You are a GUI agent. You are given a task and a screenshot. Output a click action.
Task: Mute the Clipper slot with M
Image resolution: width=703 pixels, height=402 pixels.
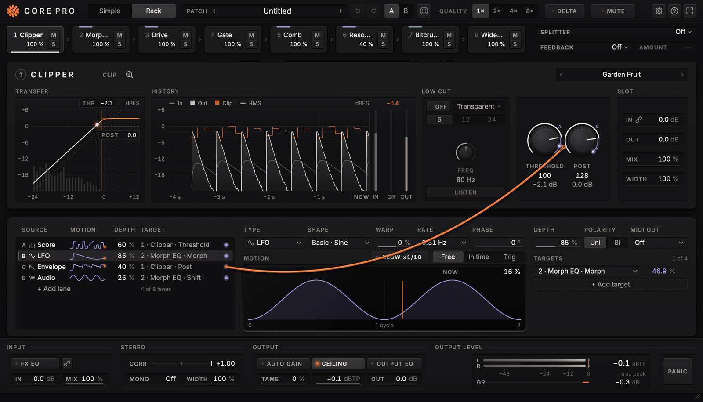[x=54, y=35]
